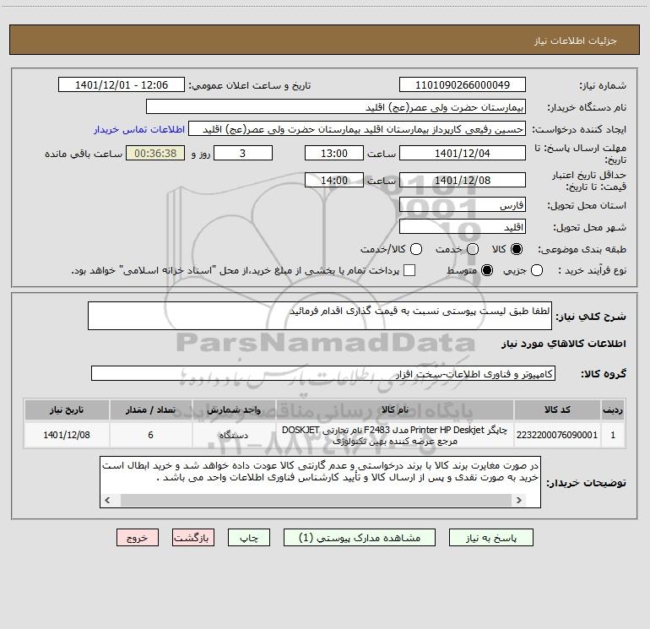Screen dimensions: 650x629
Task: Open مشاهده مدارک پیوستی (1) button
Action: tap(360, 538)
